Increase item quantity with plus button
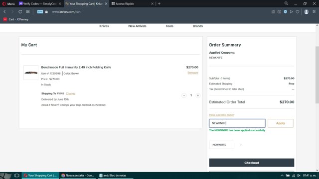This screenshot has width=319, height=179. pyautogui.click(x=198, y=95)
